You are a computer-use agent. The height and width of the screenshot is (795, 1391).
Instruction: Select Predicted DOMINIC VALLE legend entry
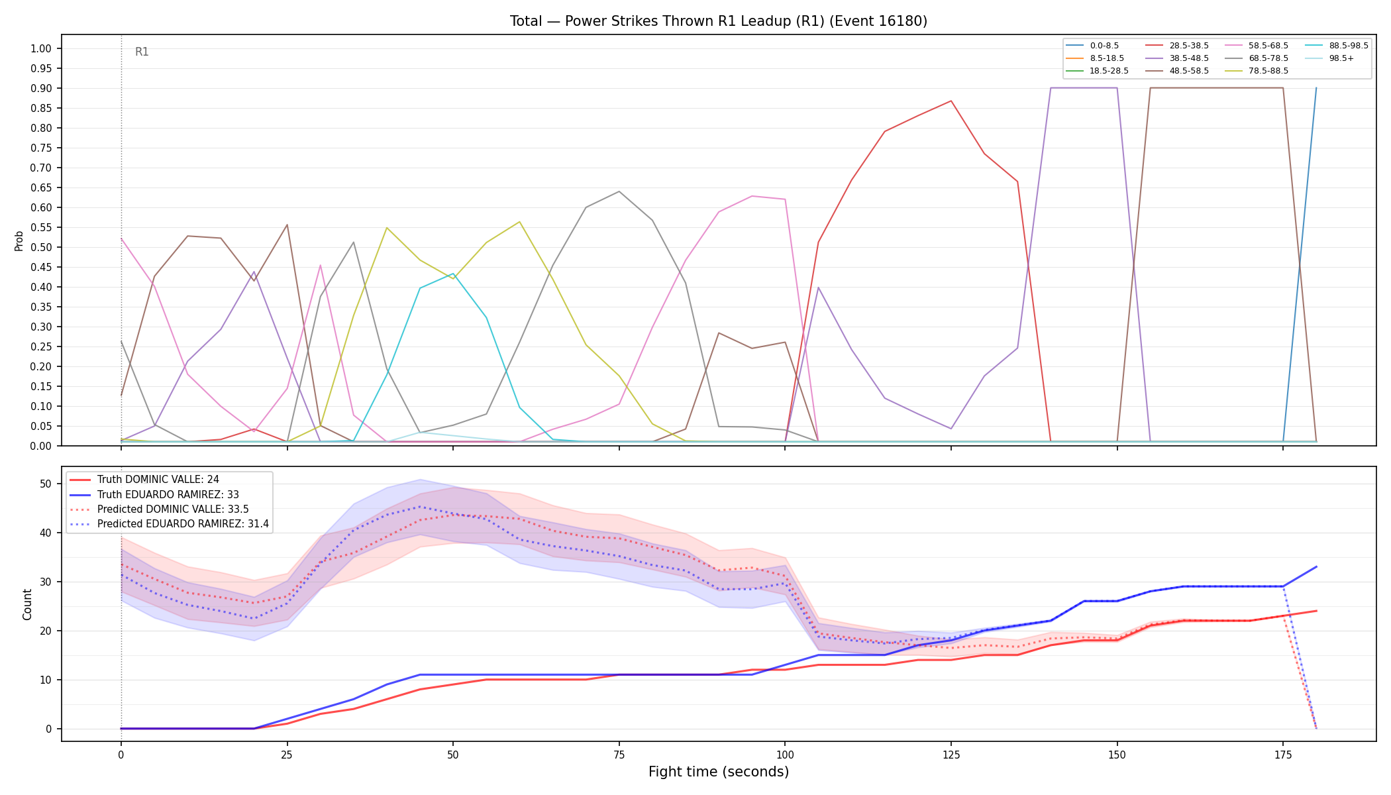point(159,509)
